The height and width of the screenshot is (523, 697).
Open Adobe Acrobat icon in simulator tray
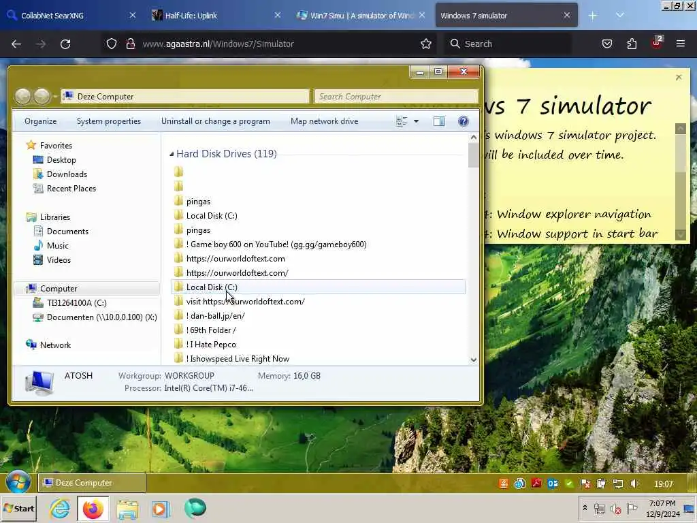point(536,484)
